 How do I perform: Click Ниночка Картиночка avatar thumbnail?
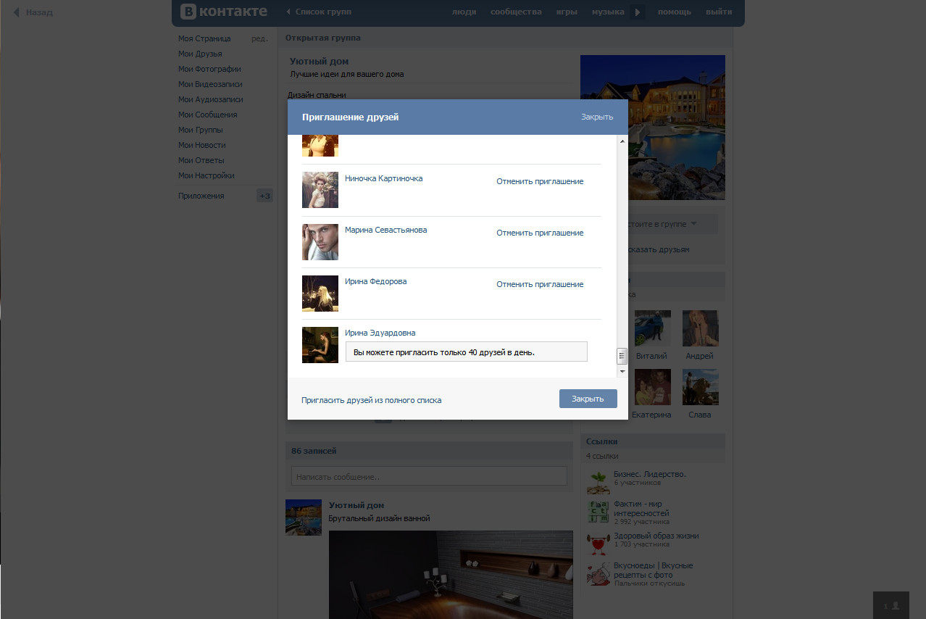320,190
